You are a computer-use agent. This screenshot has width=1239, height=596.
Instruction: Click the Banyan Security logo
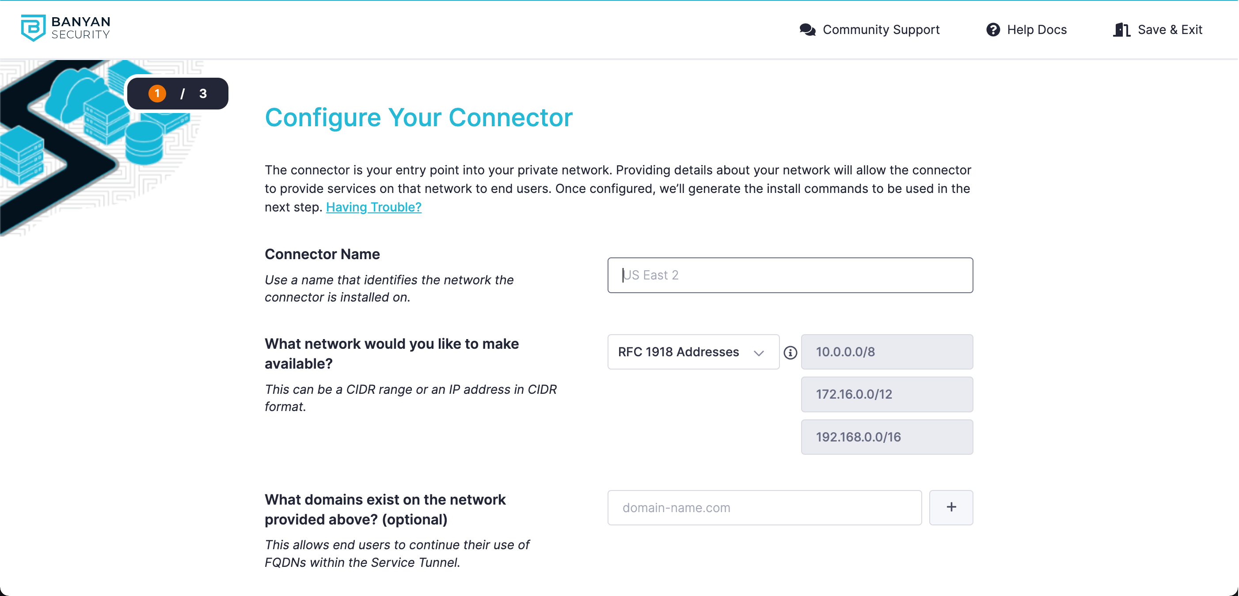(66, 28)
